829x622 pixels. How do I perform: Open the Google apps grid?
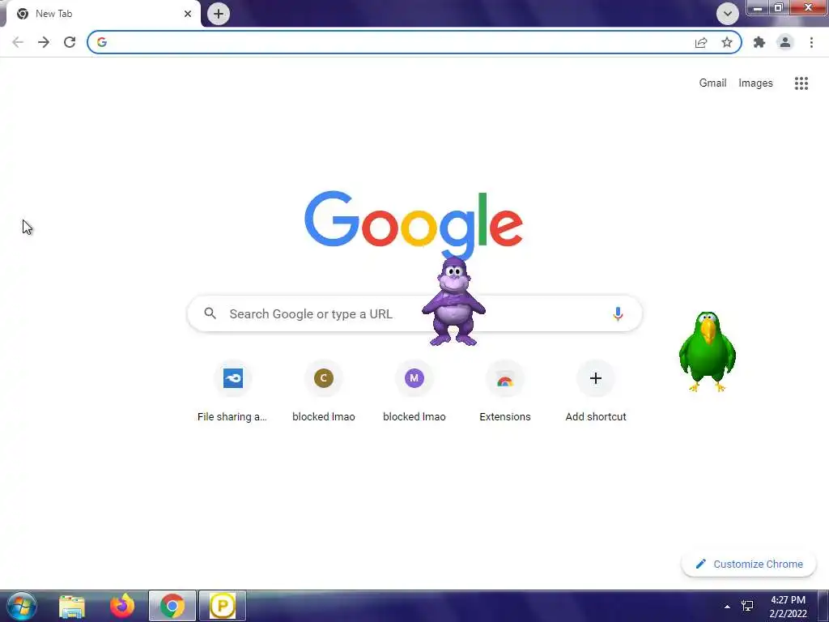(801, 83)
